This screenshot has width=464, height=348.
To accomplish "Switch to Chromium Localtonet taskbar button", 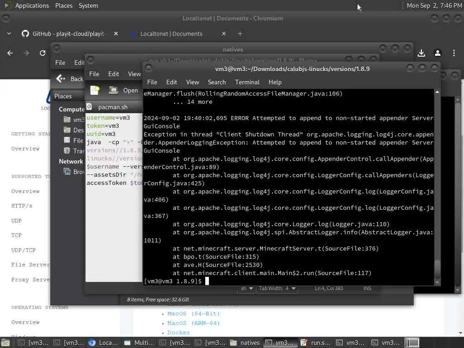I will (x=104, y=343).
